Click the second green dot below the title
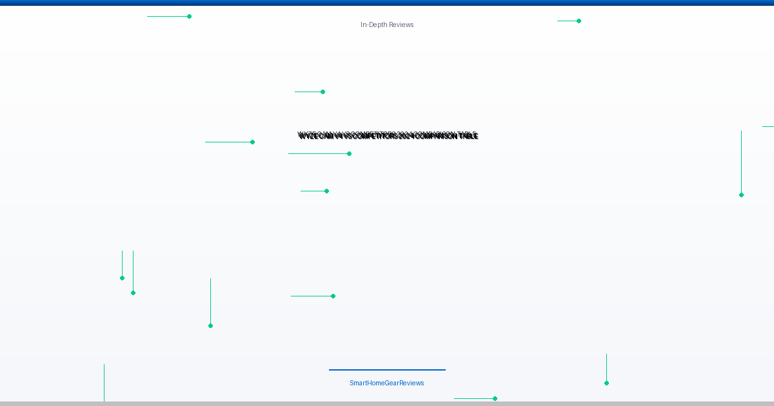Screen dimensions: 774x406 (326, 191)
